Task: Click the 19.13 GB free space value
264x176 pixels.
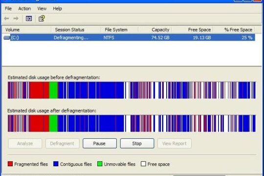Action: (202, 38)
